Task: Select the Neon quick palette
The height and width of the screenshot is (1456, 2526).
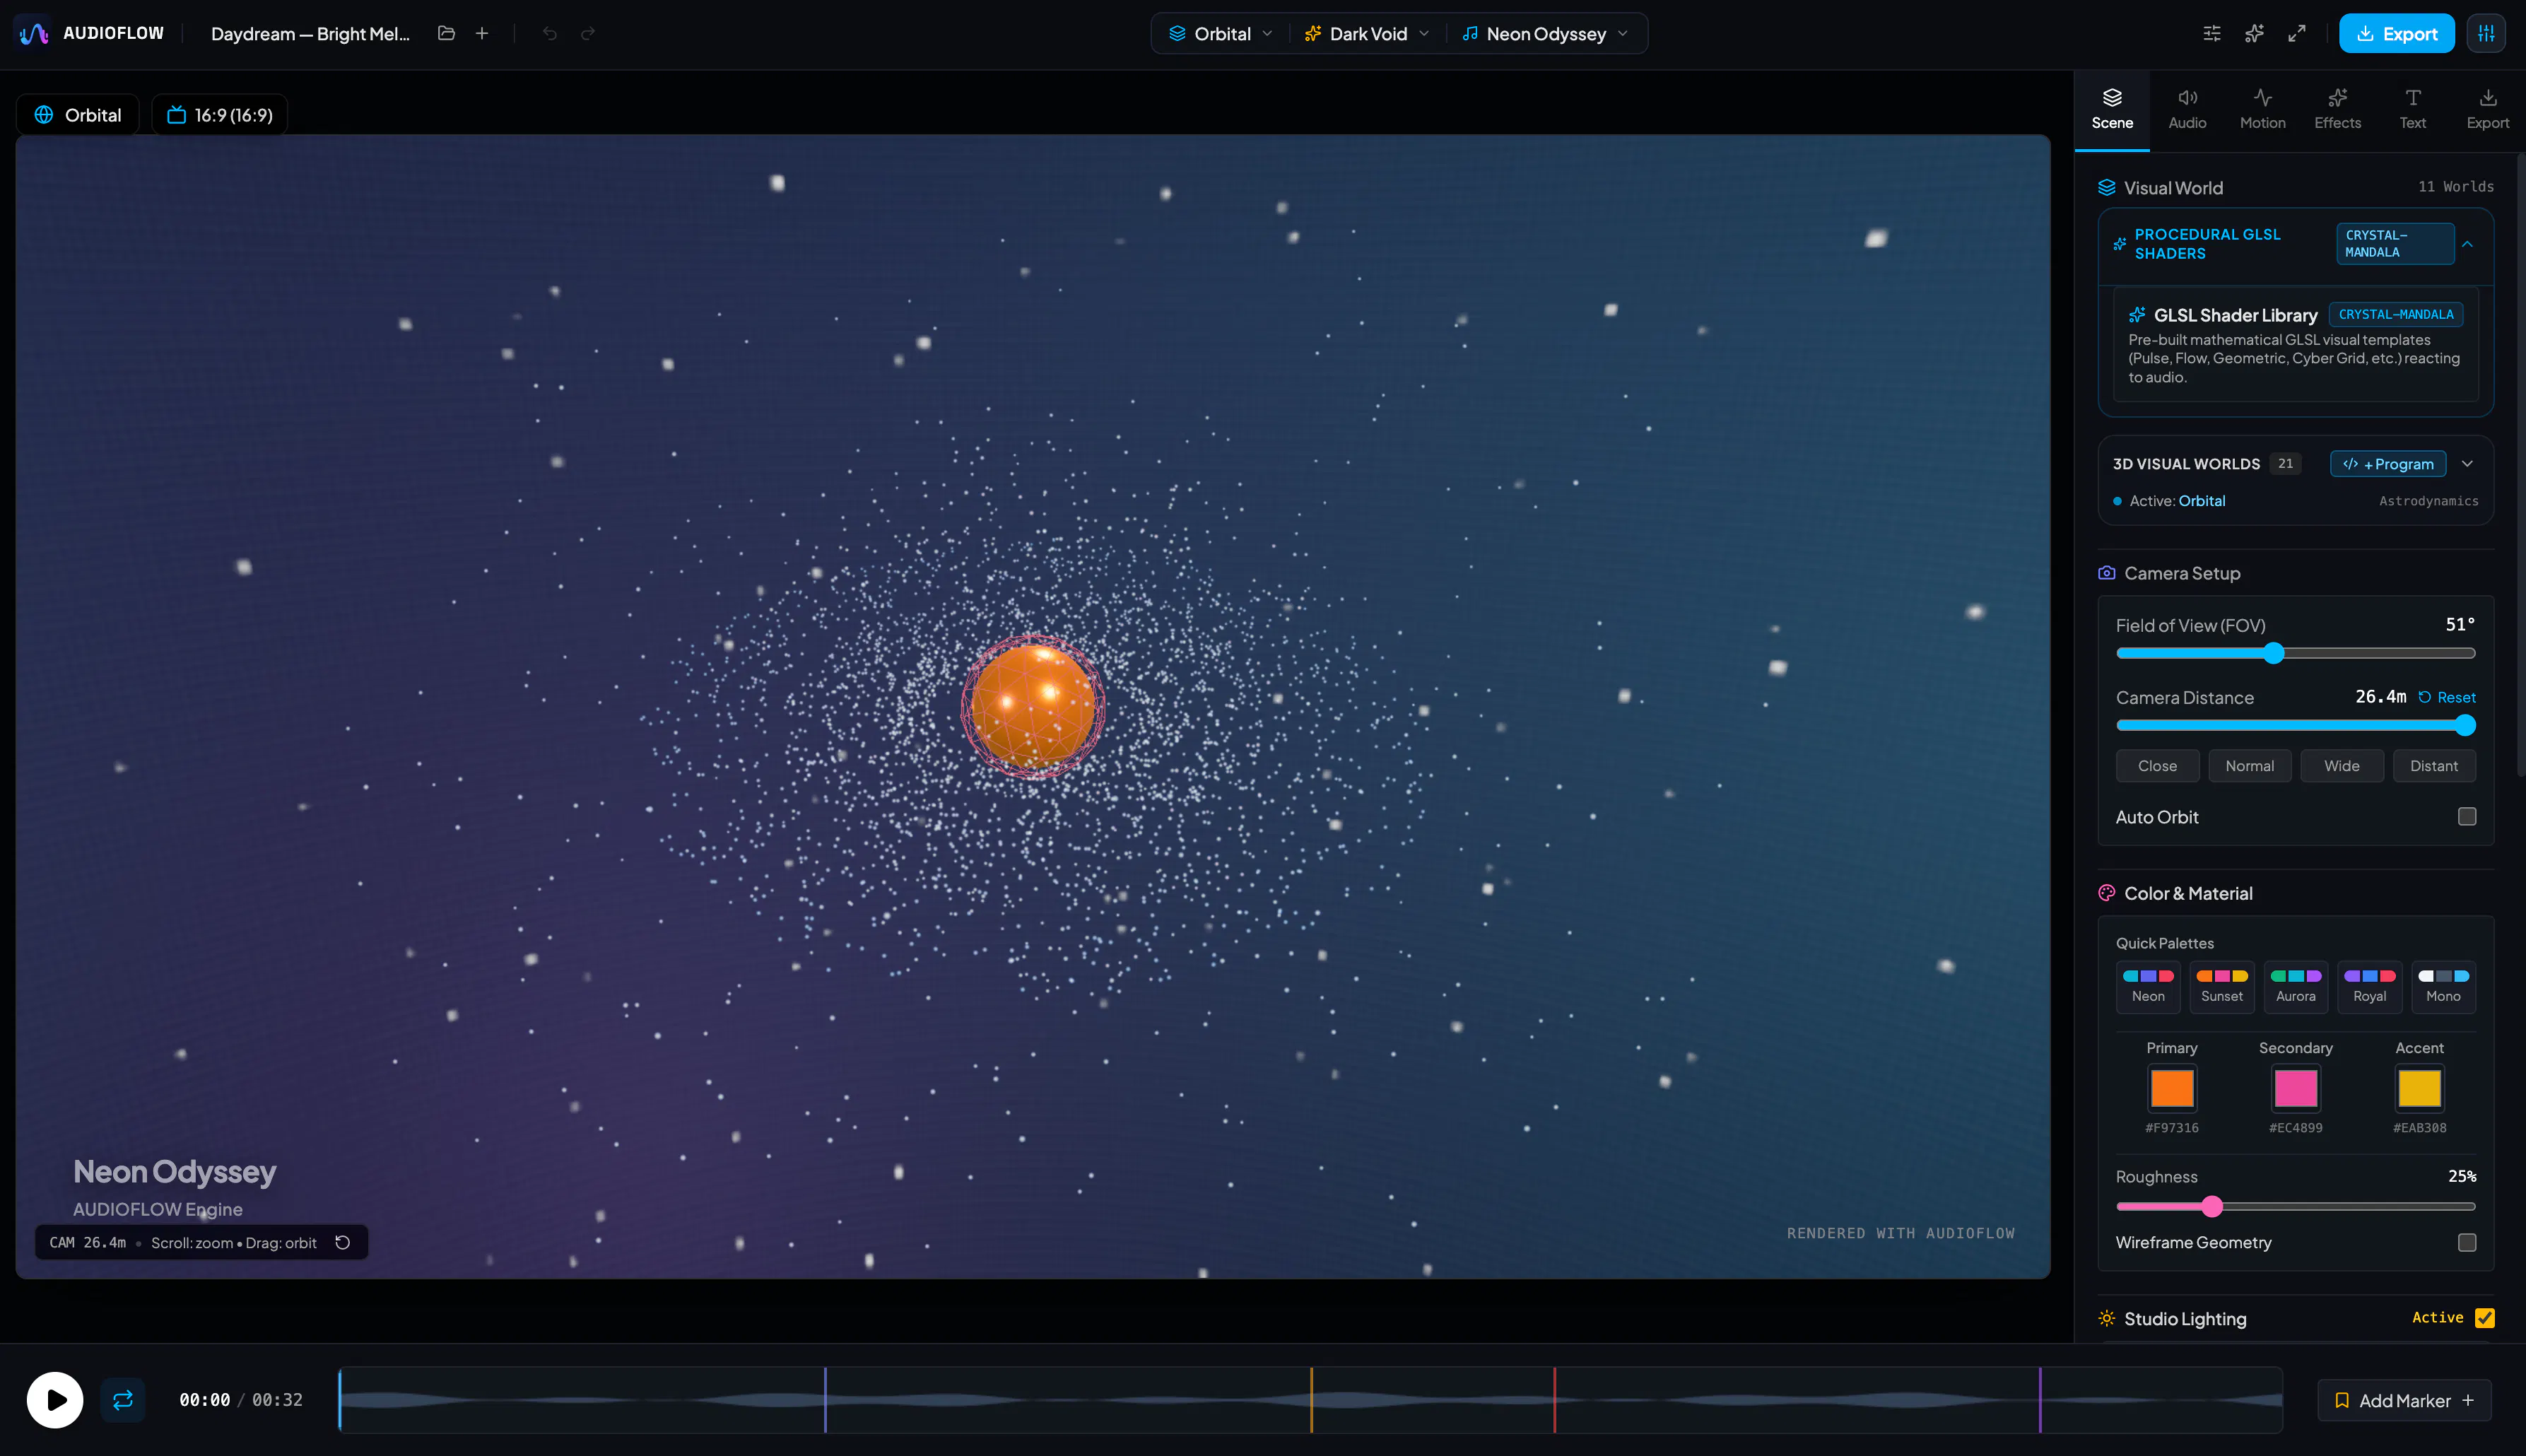Action: point(2148,987)
